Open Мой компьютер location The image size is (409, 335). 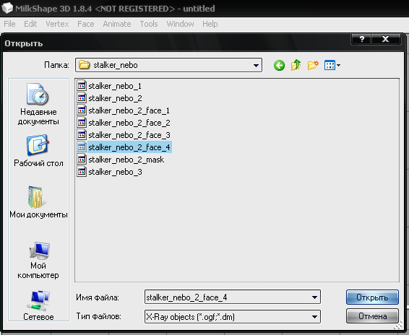(x=38, y=260)
